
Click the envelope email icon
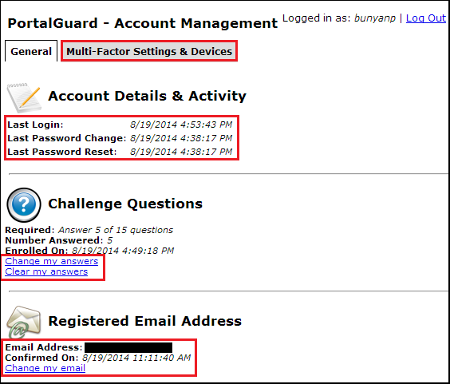23,322
